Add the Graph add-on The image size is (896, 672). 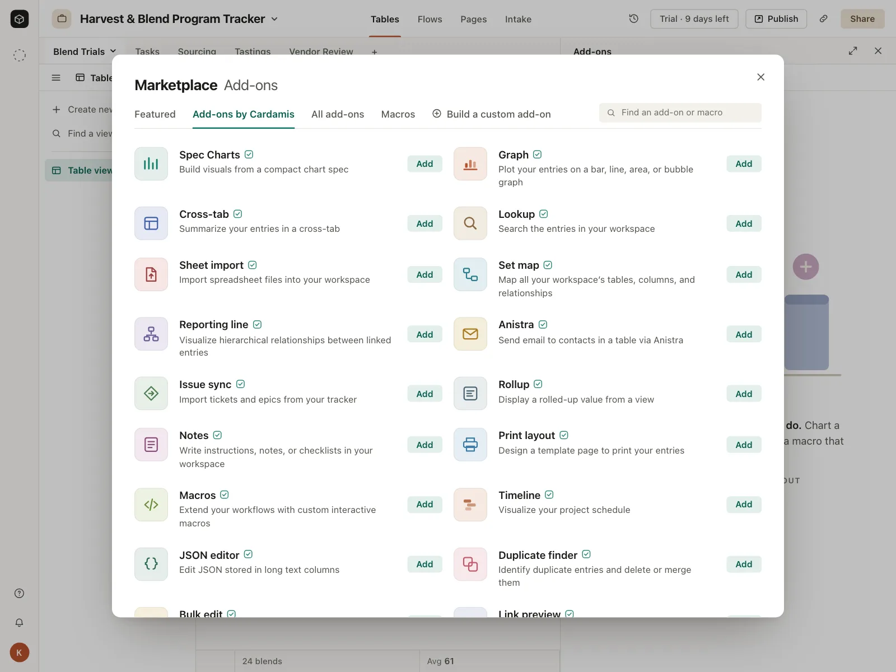pyautogui.click(x=744, y=164)
